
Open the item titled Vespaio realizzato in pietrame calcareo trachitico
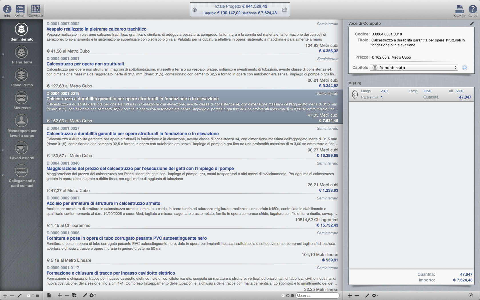click(x=97, y=29)
